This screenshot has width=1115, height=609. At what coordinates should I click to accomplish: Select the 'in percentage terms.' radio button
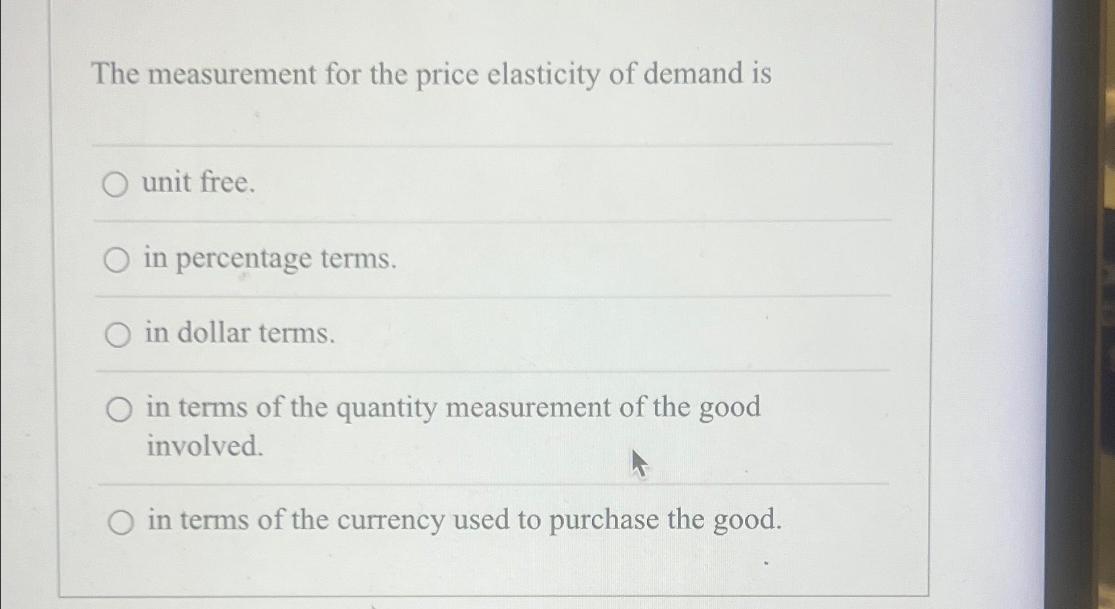tap(117, 260)
